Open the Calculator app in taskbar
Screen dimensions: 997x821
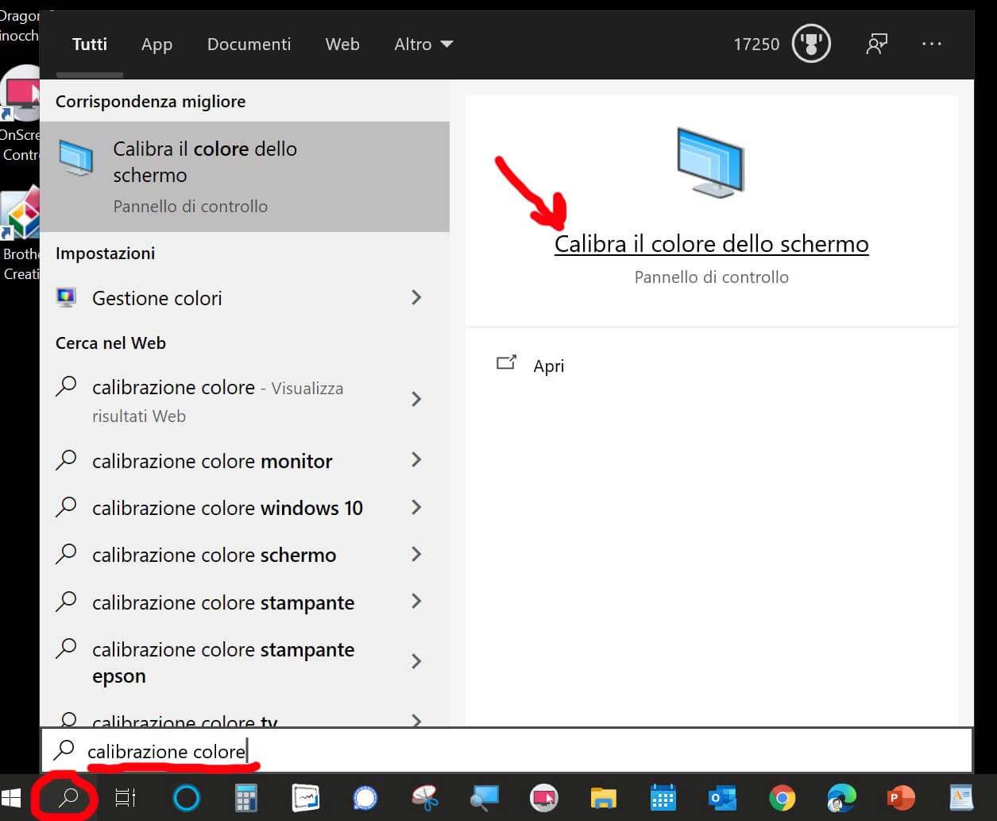(246, 797)
